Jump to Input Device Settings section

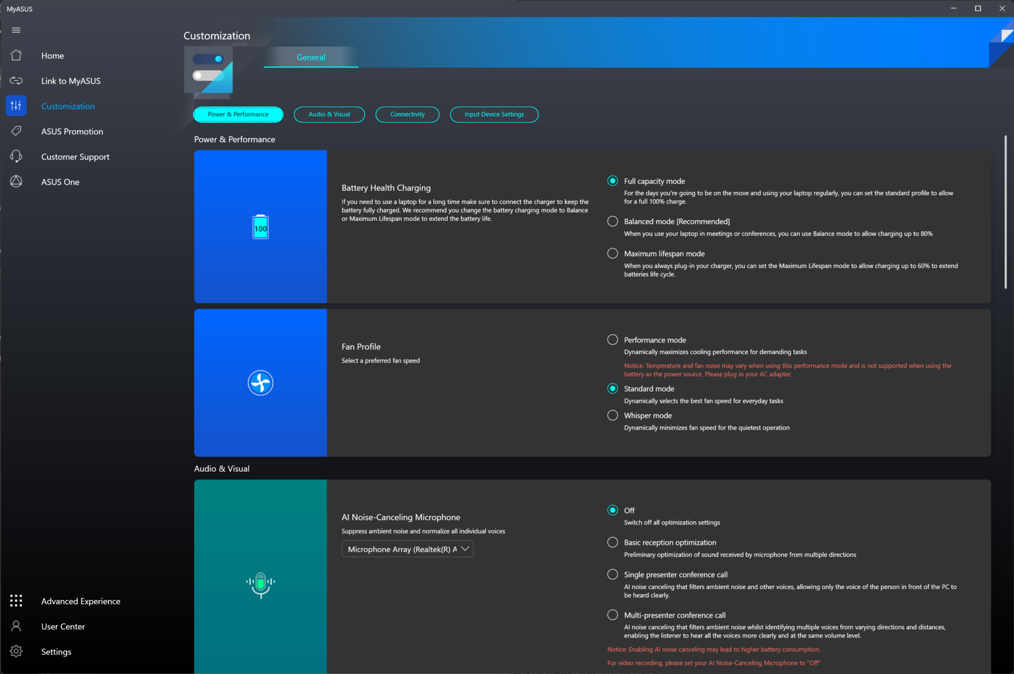[x=494, y=115]
